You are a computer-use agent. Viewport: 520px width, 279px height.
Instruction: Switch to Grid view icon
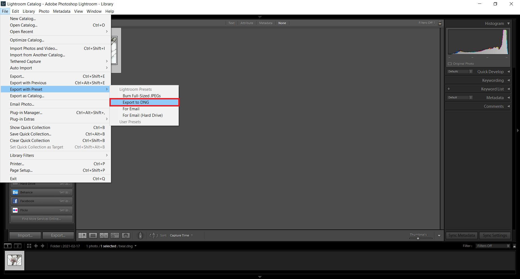pyautogui.click(x=82, y=236)
